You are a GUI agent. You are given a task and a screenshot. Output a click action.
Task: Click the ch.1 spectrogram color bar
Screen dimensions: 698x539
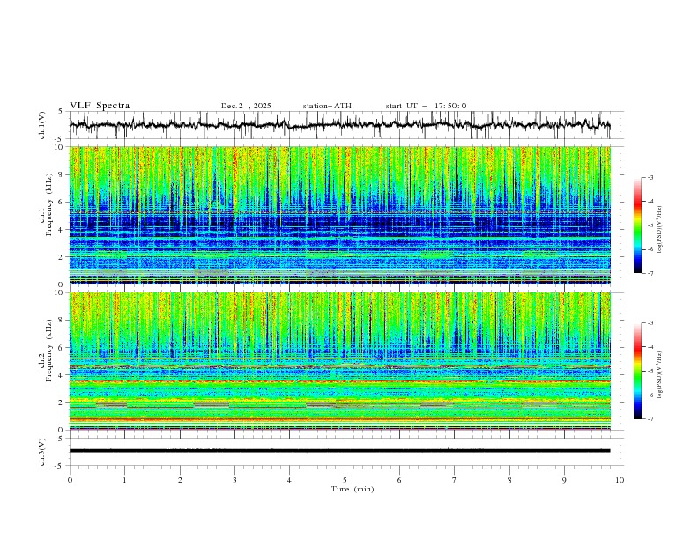coord(637,225)
